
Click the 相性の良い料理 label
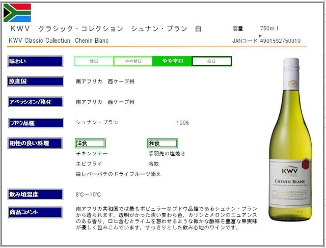tap(35, 143)
